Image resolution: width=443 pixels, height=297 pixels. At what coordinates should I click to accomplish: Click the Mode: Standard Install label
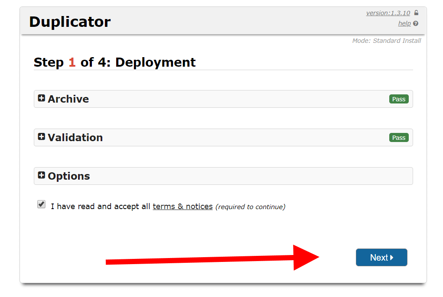[386, 40]
